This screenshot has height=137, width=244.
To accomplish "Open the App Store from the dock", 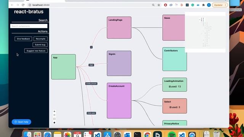I will click(108, 134).
